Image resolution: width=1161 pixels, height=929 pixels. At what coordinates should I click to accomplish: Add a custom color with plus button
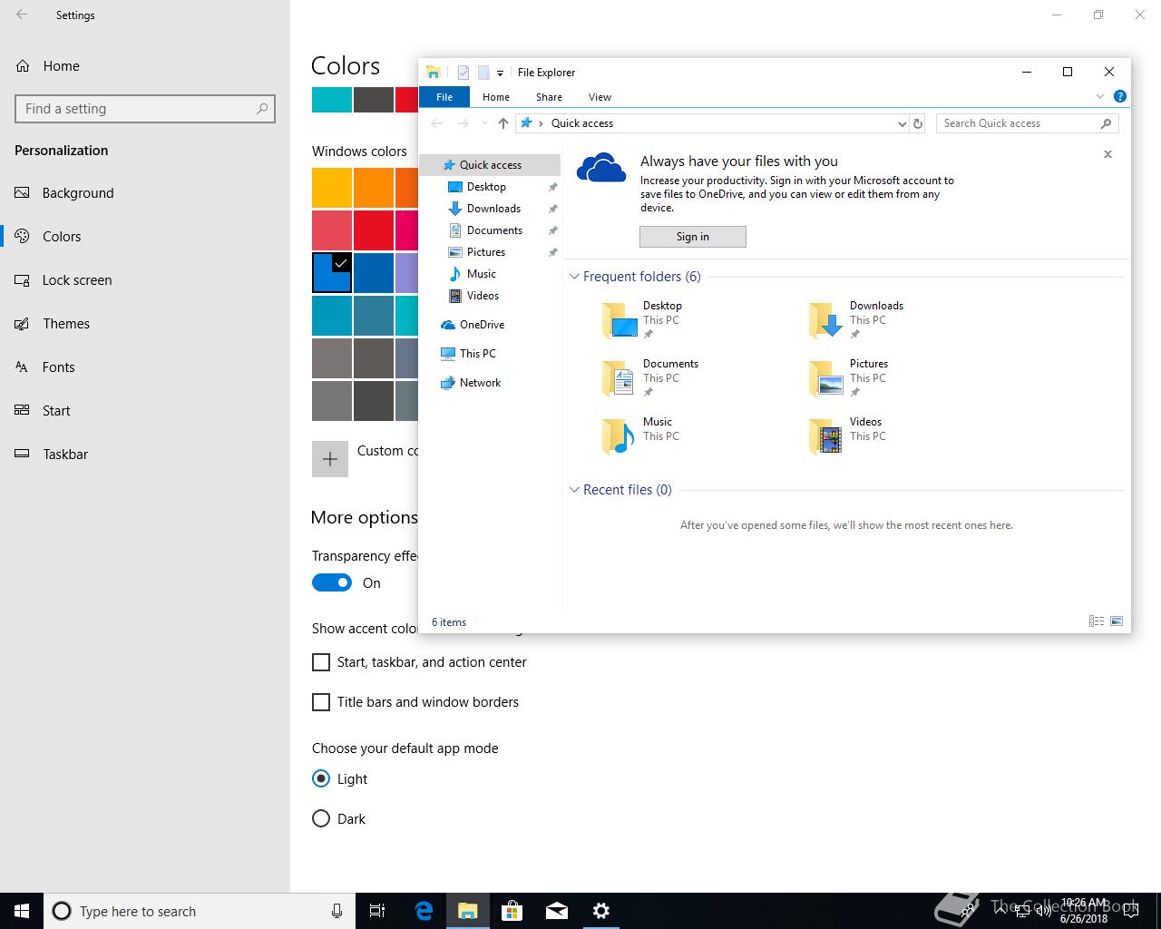(330, 459)
